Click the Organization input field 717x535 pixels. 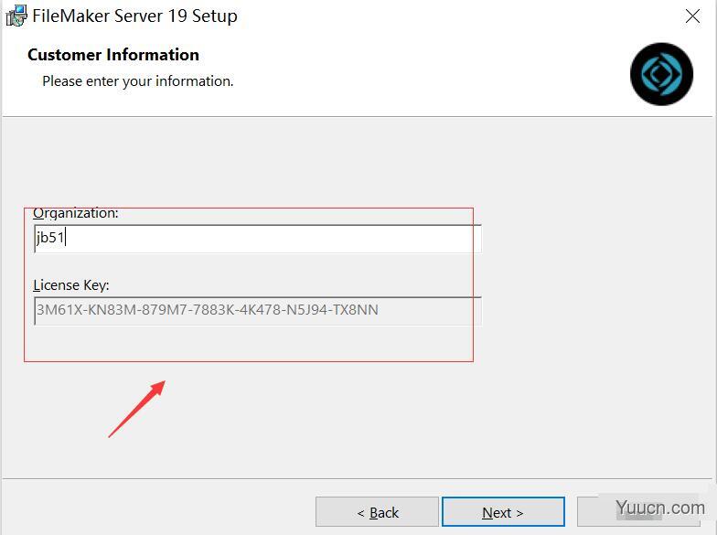tap(258, 238)
